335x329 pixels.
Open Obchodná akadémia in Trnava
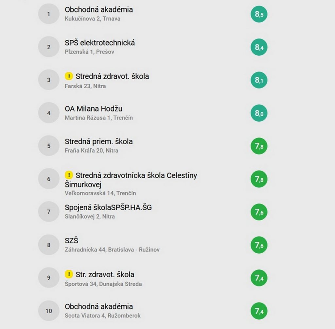pyautogui.click(x=99, y=9)
